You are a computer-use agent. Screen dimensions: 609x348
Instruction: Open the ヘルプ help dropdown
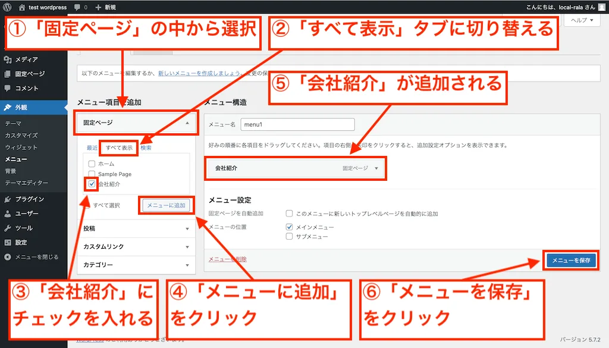point(582,20)
